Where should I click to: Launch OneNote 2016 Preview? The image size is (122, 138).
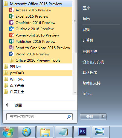pyautogui.click(x=38, y=22)
